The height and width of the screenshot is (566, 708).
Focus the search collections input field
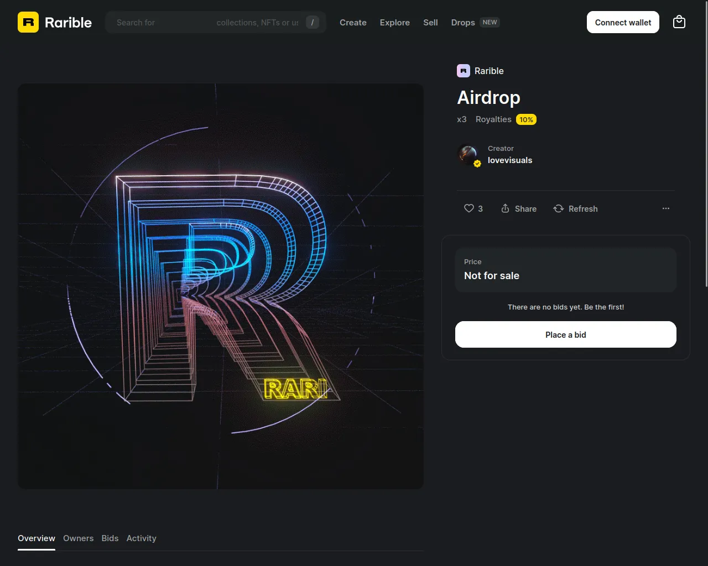(x=216, y=22)
